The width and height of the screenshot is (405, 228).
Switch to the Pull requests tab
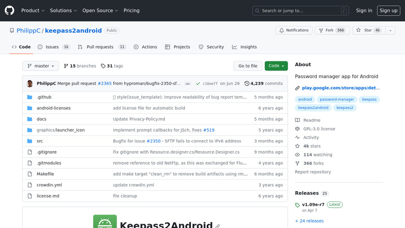pyautogui.click(x=102, y=47)
